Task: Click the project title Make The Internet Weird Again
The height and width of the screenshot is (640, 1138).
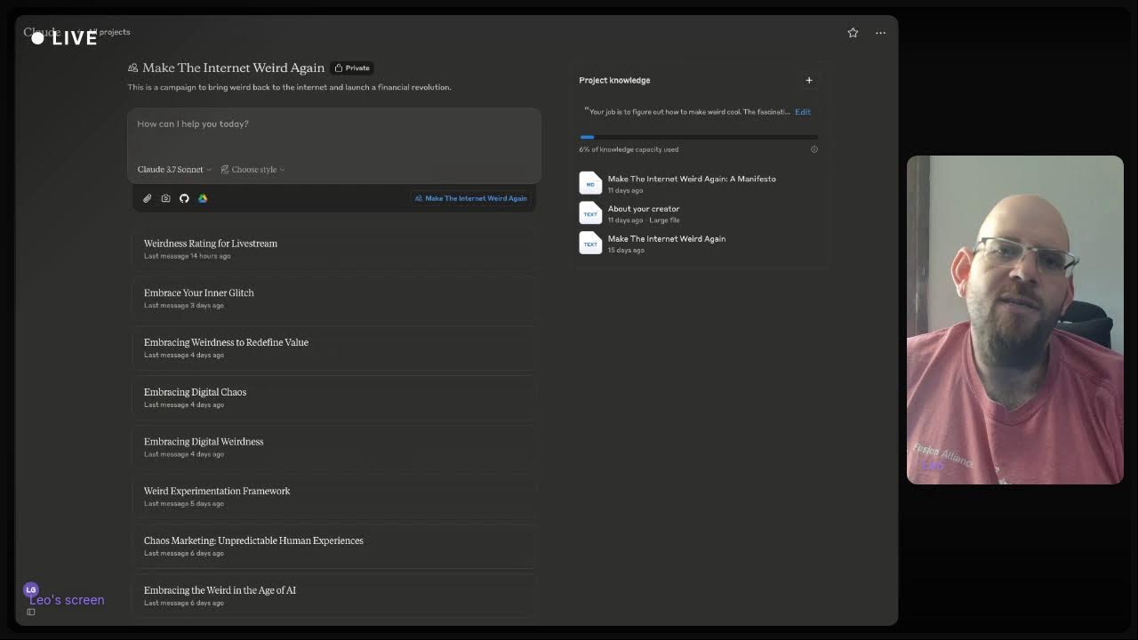Action: [x=233, y=68]
